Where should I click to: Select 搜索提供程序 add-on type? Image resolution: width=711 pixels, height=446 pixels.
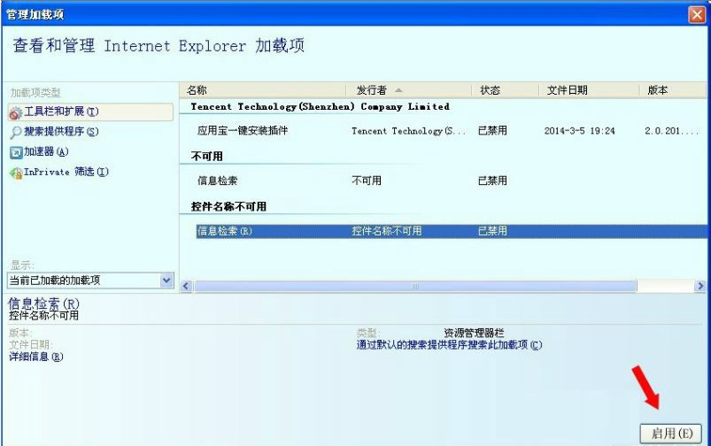click(x=61, y=132)
